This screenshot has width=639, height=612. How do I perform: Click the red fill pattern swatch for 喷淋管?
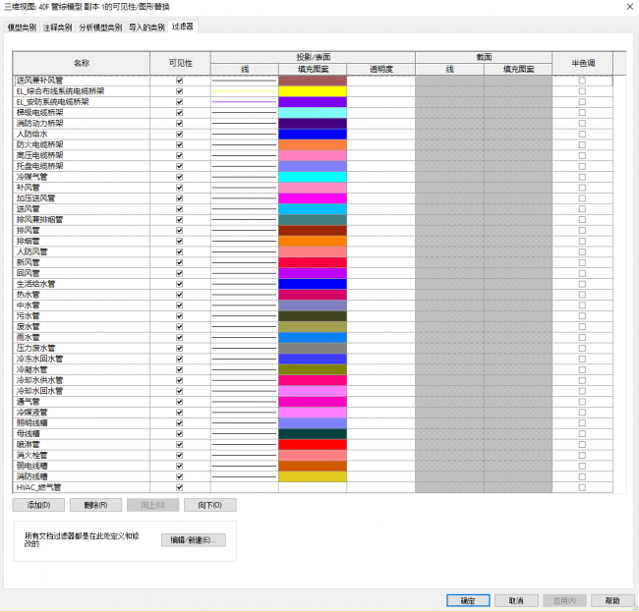click(x=313, y=444)
